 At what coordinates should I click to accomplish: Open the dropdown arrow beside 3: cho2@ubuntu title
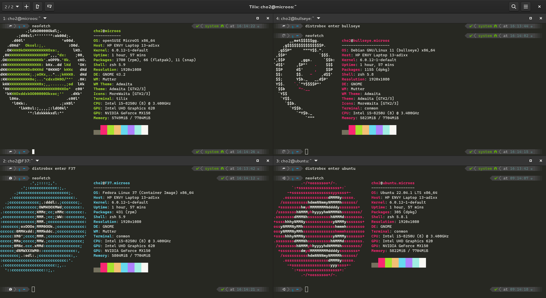click(316, 161)
